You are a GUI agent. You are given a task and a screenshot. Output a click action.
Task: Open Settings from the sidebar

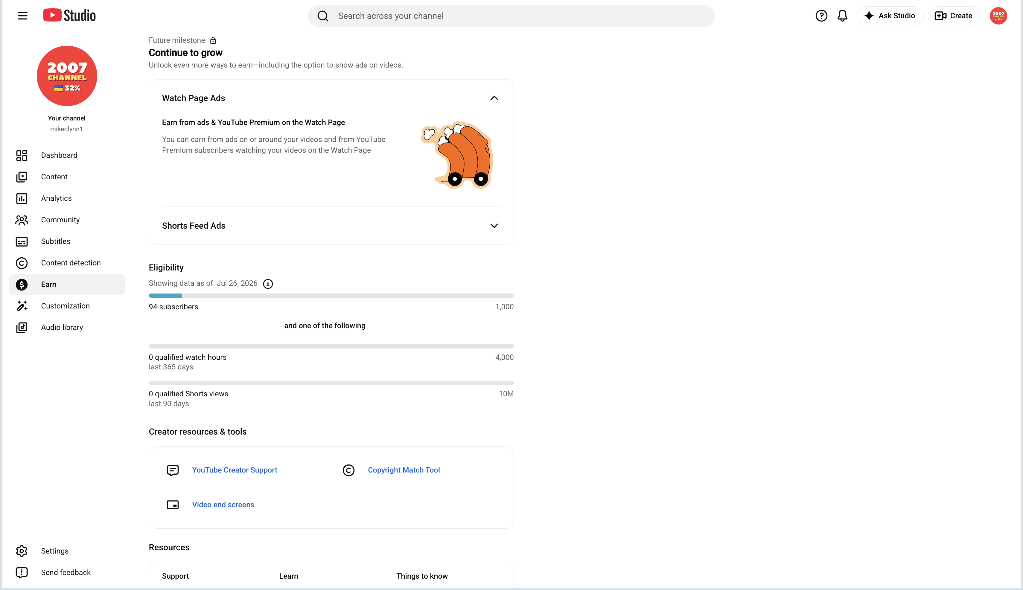67,551
